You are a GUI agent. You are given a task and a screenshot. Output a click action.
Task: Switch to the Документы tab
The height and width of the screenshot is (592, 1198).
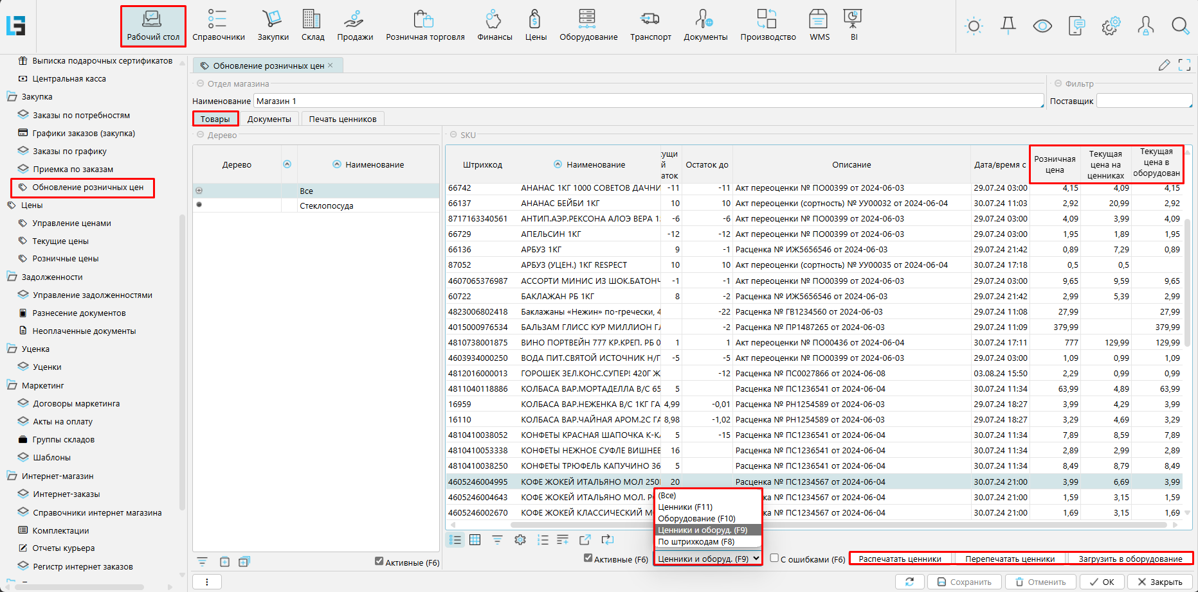(269, 119)
